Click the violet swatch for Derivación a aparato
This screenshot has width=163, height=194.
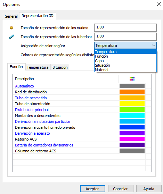point(132,133)
